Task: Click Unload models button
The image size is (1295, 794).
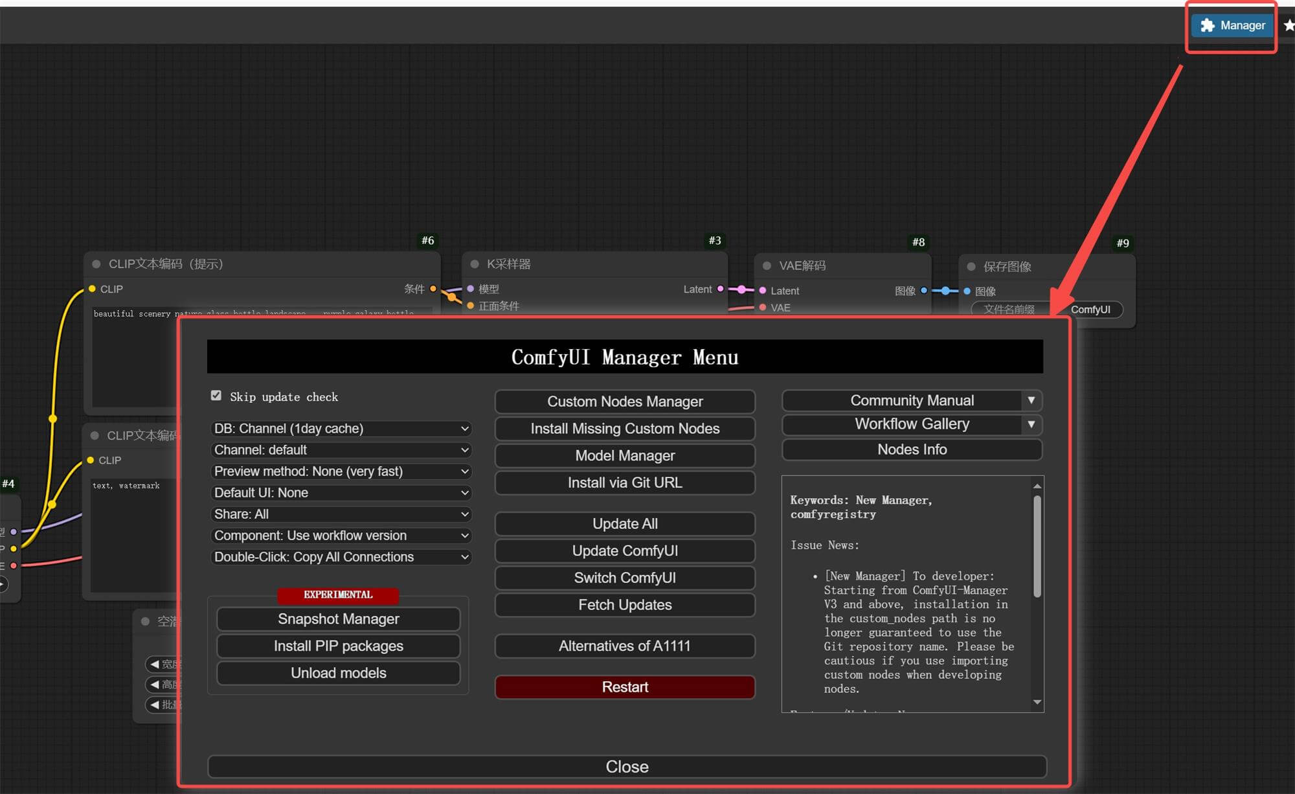Action: pos(339,674)
